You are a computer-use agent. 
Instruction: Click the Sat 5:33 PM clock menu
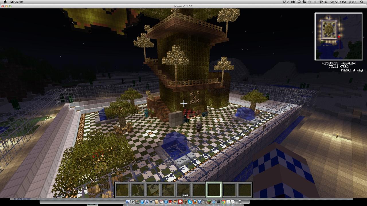(x=338, y=2)
